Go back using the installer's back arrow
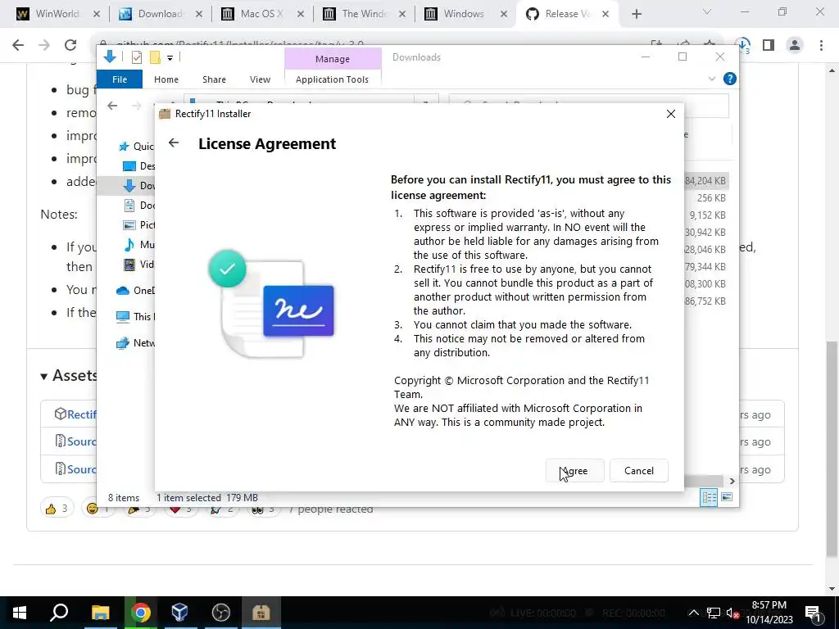839x629 pixels. coord(174,143)
